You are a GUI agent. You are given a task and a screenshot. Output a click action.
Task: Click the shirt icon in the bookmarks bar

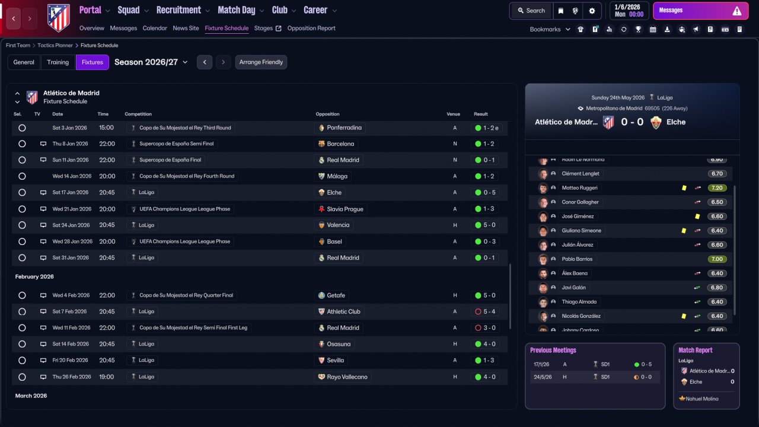(x=580, y=29)
